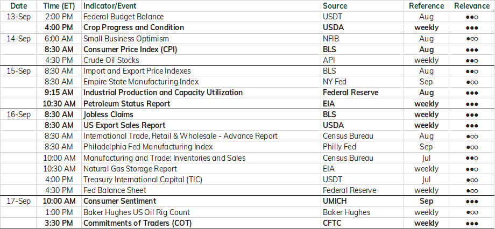Click the relevance dots for Jobless Claims
Screen dimensions: 495x229
[472, 115]
